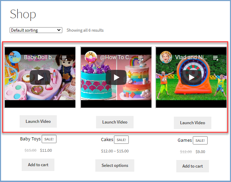The image size is (231, 182).
Task: Launch Video for Baby Toys product
Action: coord(38,121)
